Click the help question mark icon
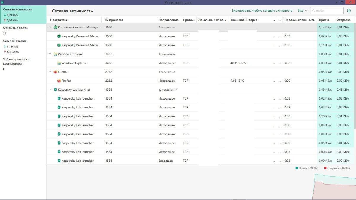This screenshot has height=200, width=356. [x=349, y=11]
